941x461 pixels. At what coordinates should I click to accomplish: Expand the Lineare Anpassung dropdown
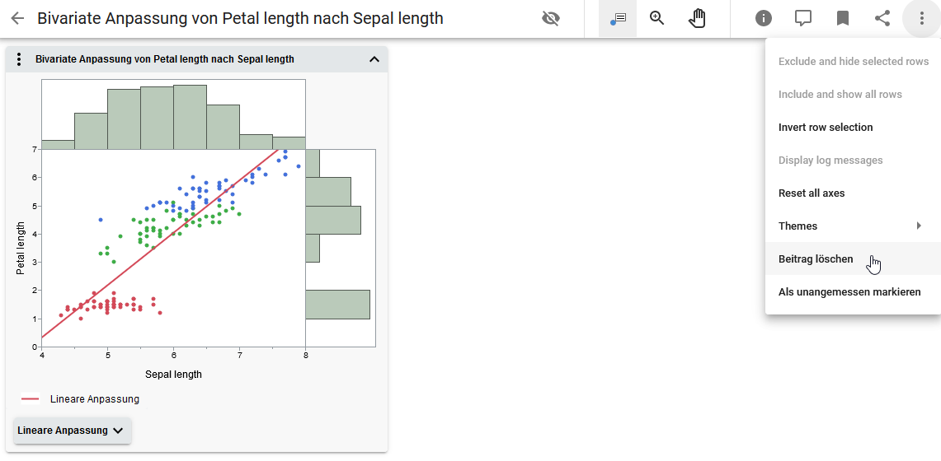coord(72,431)
